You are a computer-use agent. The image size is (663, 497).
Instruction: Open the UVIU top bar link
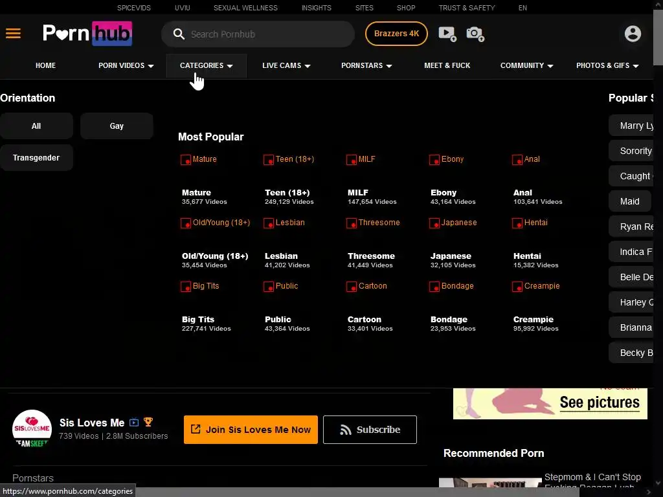tap(182, 8)
